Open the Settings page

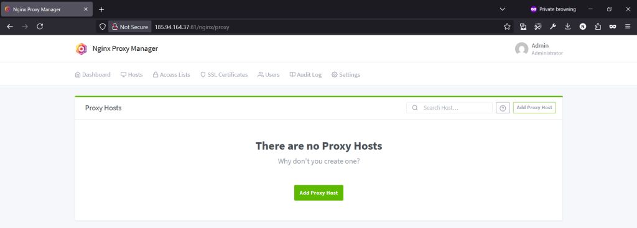pyautogui.click(x=346, y=75)
